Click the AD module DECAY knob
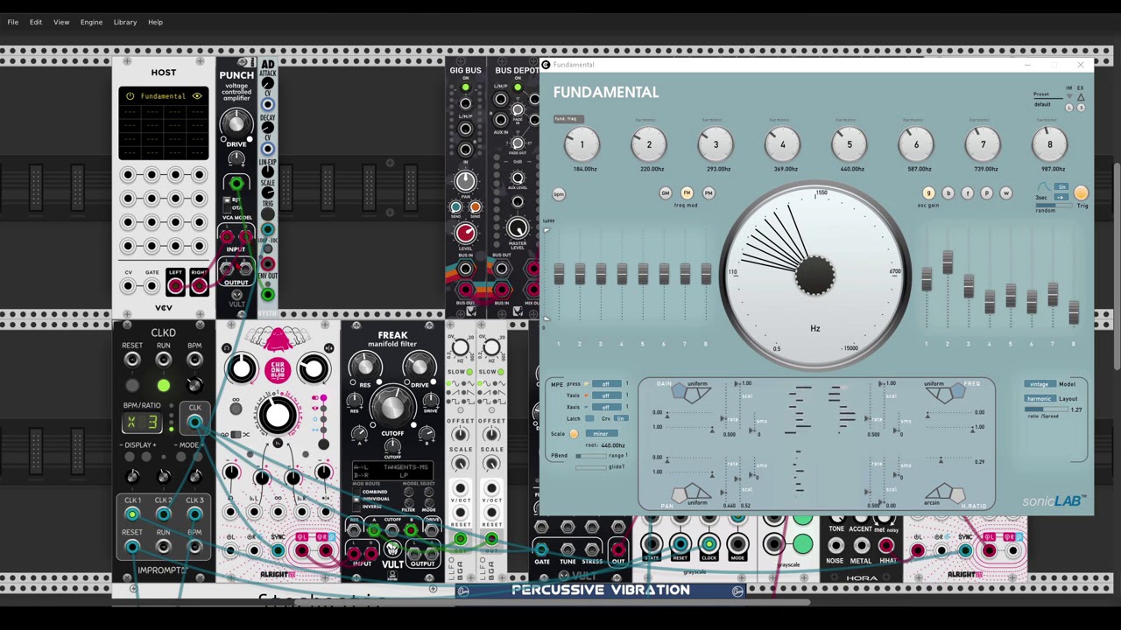1121x630 pixels. pos(268,127)
